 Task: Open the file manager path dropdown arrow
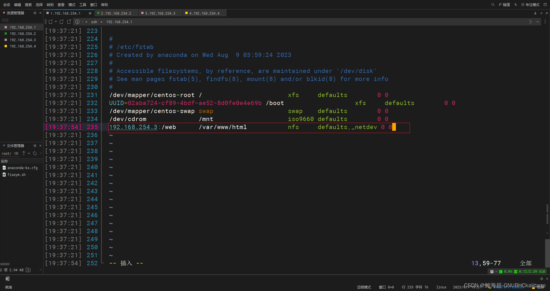[30, 154]
